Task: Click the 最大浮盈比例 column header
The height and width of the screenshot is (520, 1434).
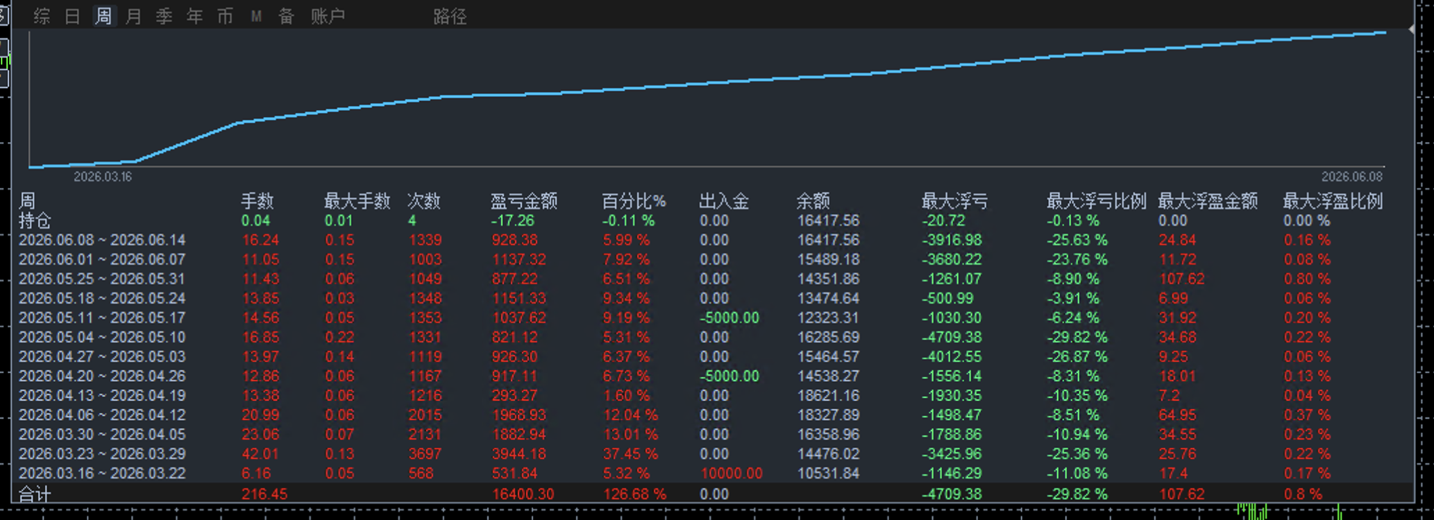Action: point(1333,201)
